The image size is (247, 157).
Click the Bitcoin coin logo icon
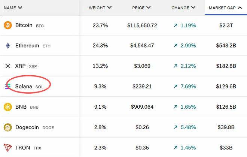(x=7, y=25)
